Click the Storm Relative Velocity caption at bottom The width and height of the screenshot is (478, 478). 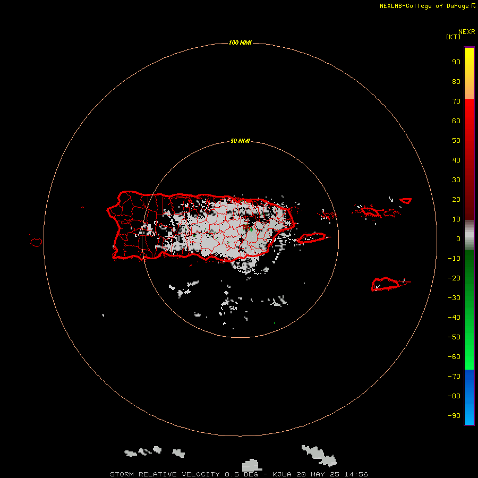tap(238, 474)
